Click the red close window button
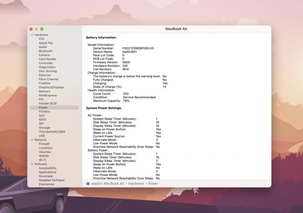 31,29
